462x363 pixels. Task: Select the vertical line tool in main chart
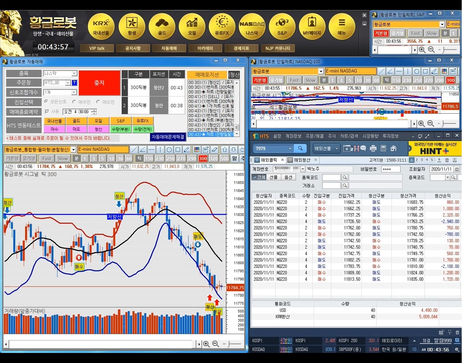tap(160, 150)
